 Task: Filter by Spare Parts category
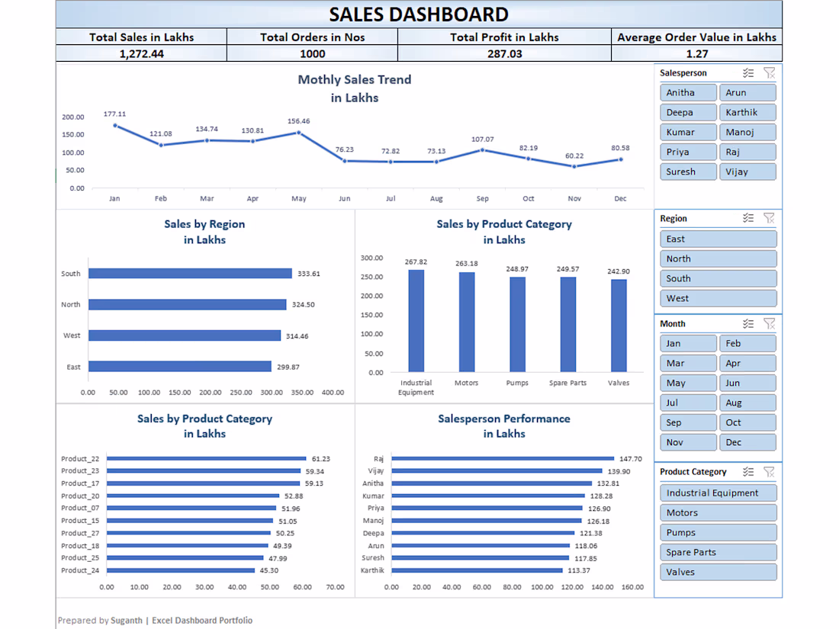(718, 553)
